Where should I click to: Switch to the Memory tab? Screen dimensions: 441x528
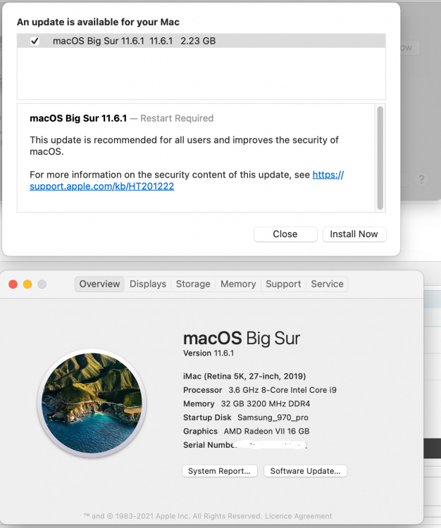pyautogui.click(x=238, y=284)
